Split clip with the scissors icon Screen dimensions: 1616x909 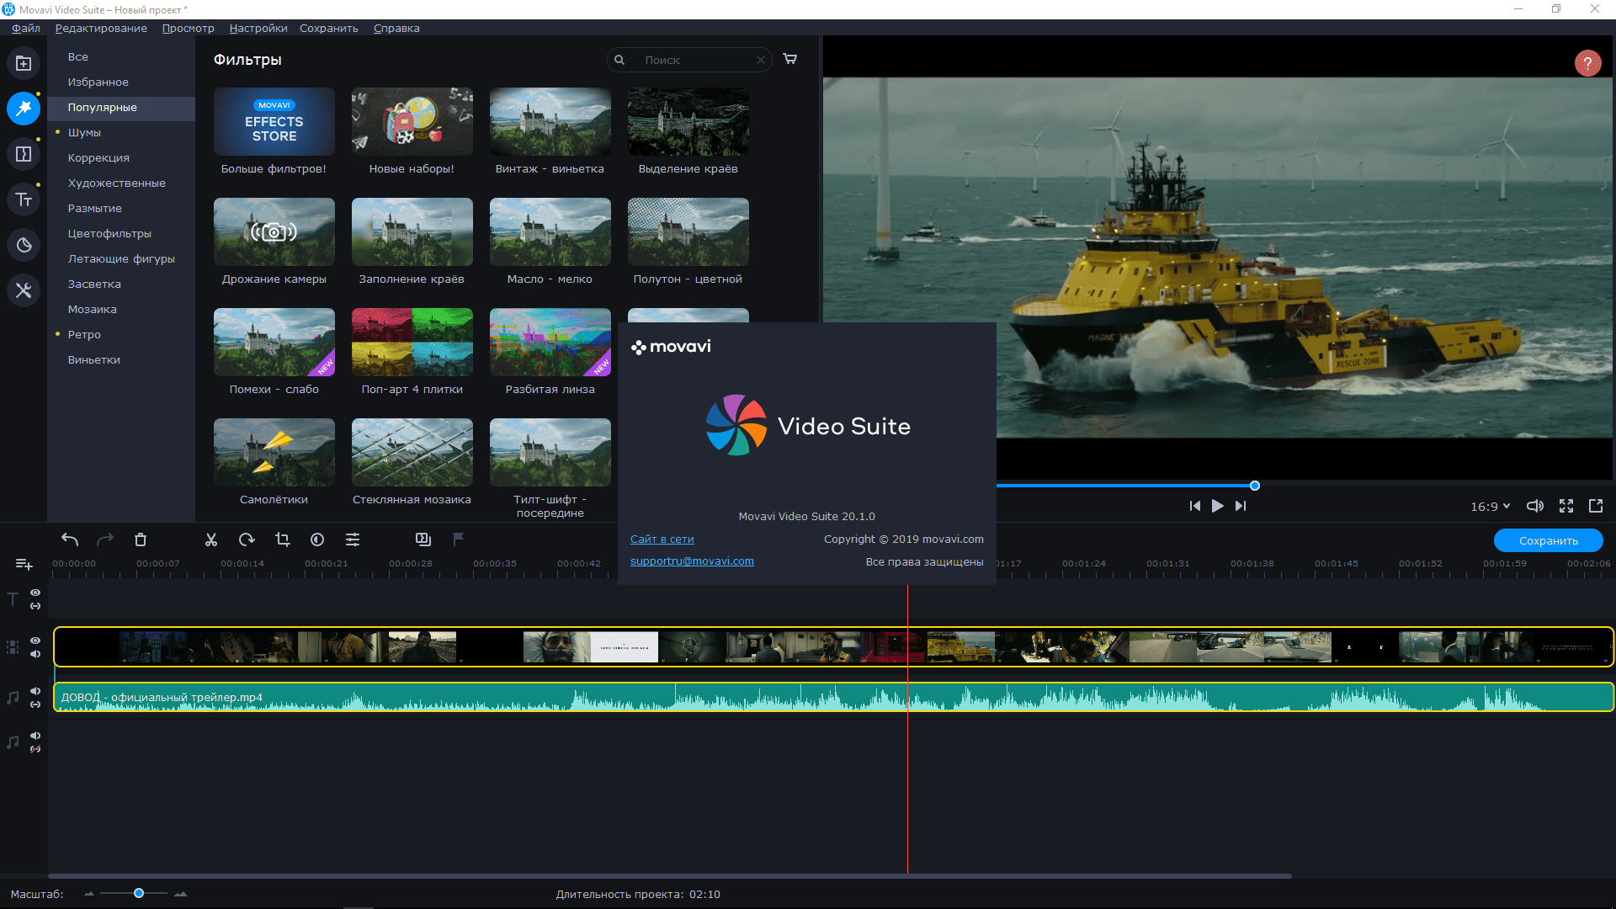[211, 540]
